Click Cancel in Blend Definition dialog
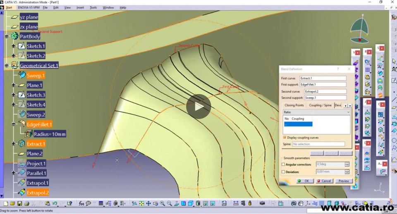The width and height of the screenshot is (397, 214). 324,181
